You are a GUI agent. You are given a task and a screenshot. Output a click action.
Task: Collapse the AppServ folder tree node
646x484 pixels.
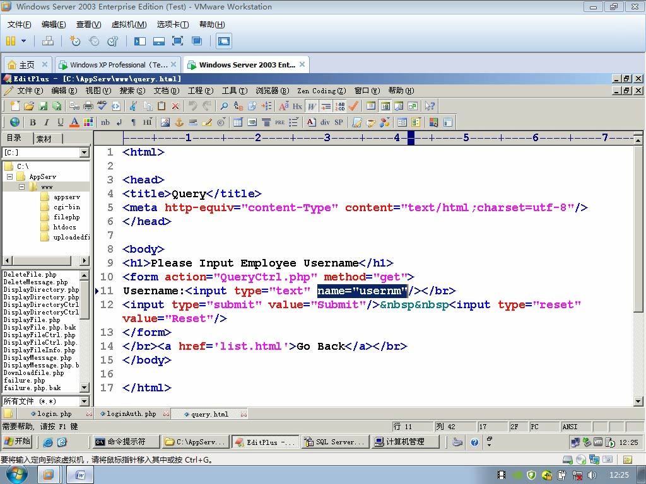(x=10, y=176)
